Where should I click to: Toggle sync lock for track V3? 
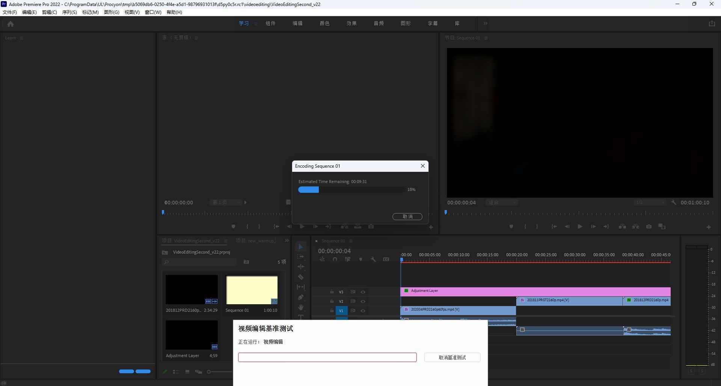(x=353, y=292)
